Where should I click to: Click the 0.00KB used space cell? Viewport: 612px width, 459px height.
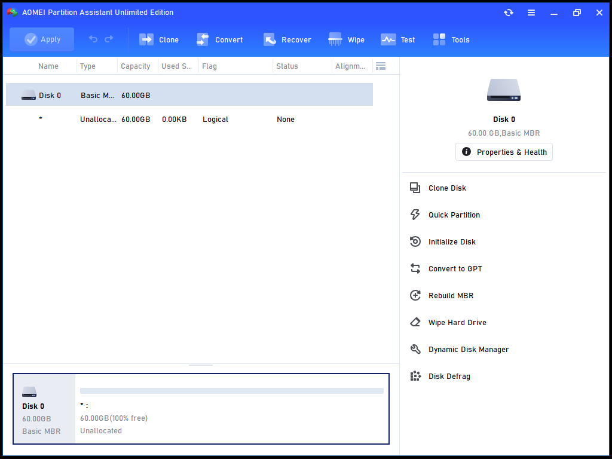(x=174, y=120)
